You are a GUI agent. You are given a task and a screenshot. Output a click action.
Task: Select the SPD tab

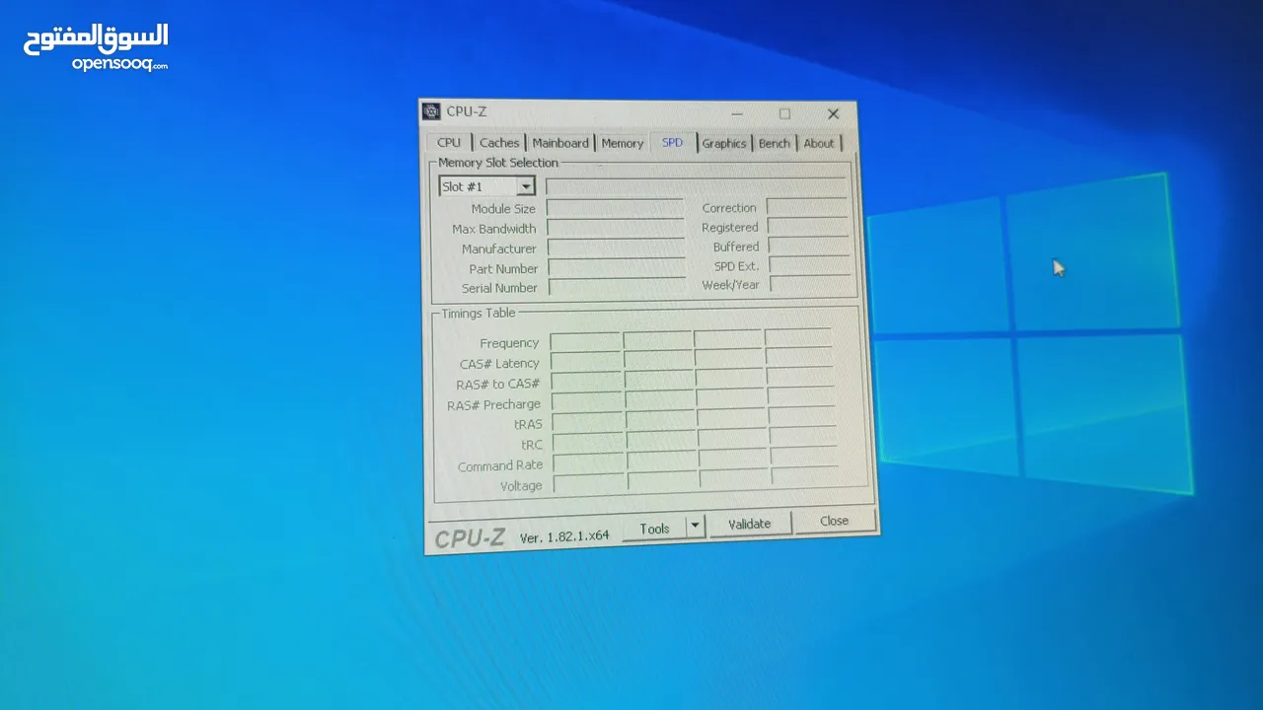pos(672,143)
